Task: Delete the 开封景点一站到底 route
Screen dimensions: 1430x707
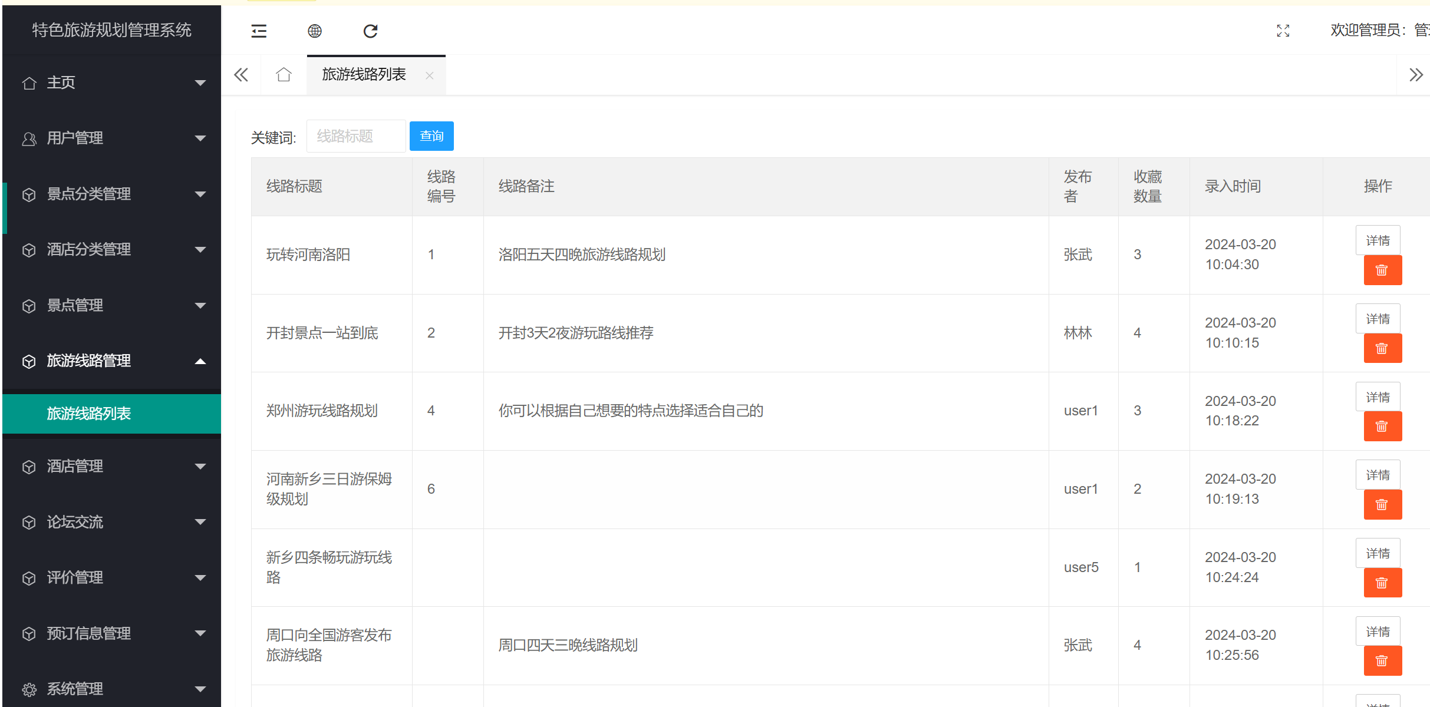Action: pyautogui.click(x=1382, y=349)
